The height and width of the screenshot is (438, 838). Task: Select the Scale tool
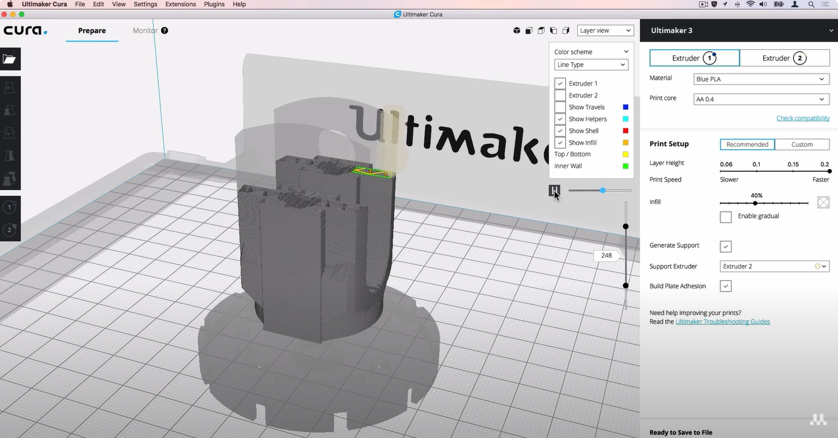[x=10, y=109]
